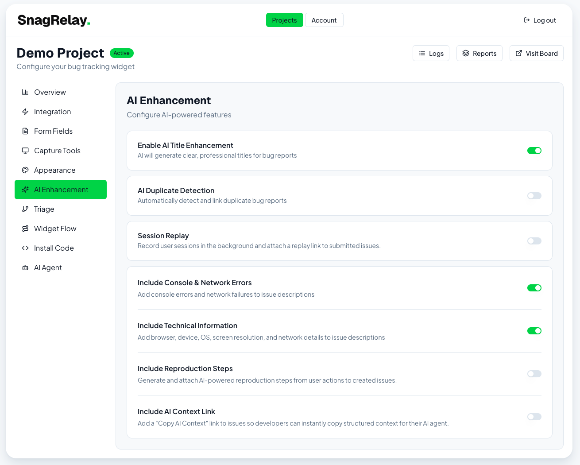Click the 'AI Duplicate Detection' label

[x=176, y=190]
